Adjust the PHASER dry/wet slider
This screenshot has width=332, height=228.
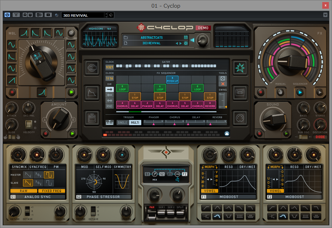pos(154,123)
